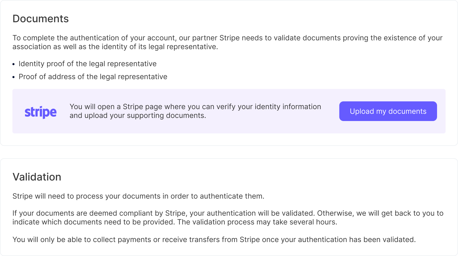Viewport: 458px width, 256px height.
Task: Click the Stripe instructions paragraph text
Action: click(x=195, y=111)
